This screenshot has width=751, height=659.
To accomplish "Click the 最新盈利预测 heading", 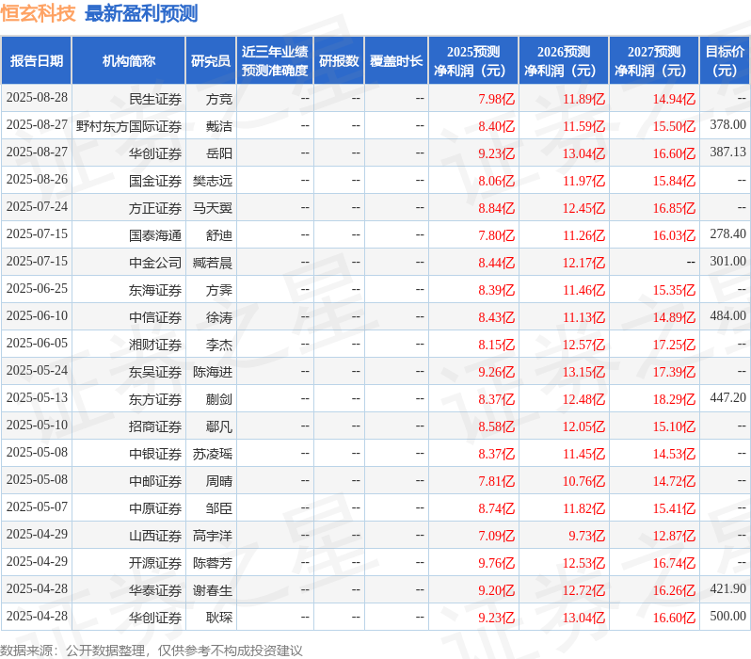I will (x=141, y=13).
